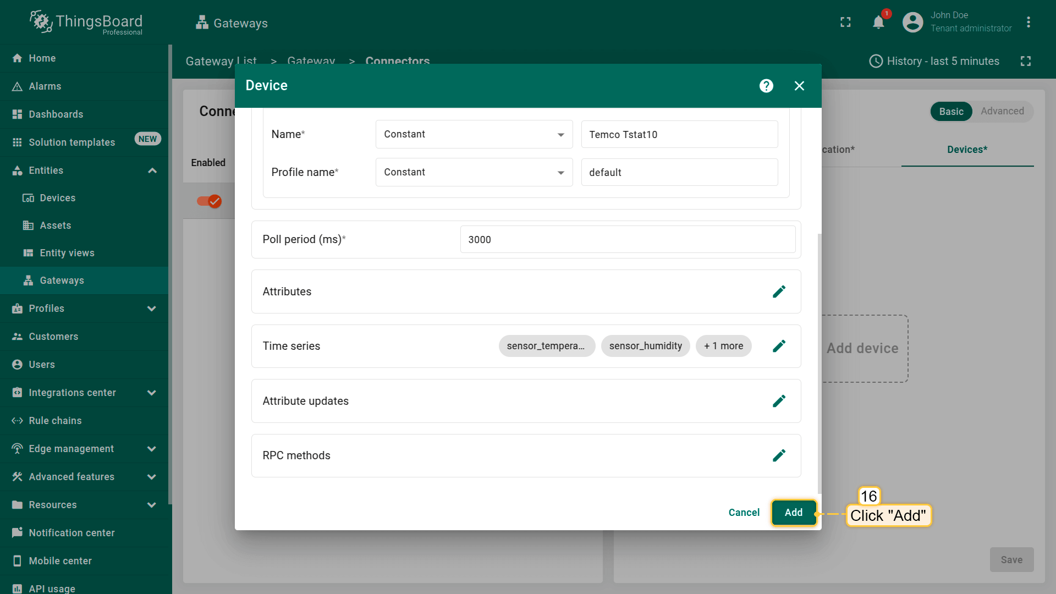Open the Profile name type dropdown
Viewport: 1056px width, 594px height.
click(474, 172)
